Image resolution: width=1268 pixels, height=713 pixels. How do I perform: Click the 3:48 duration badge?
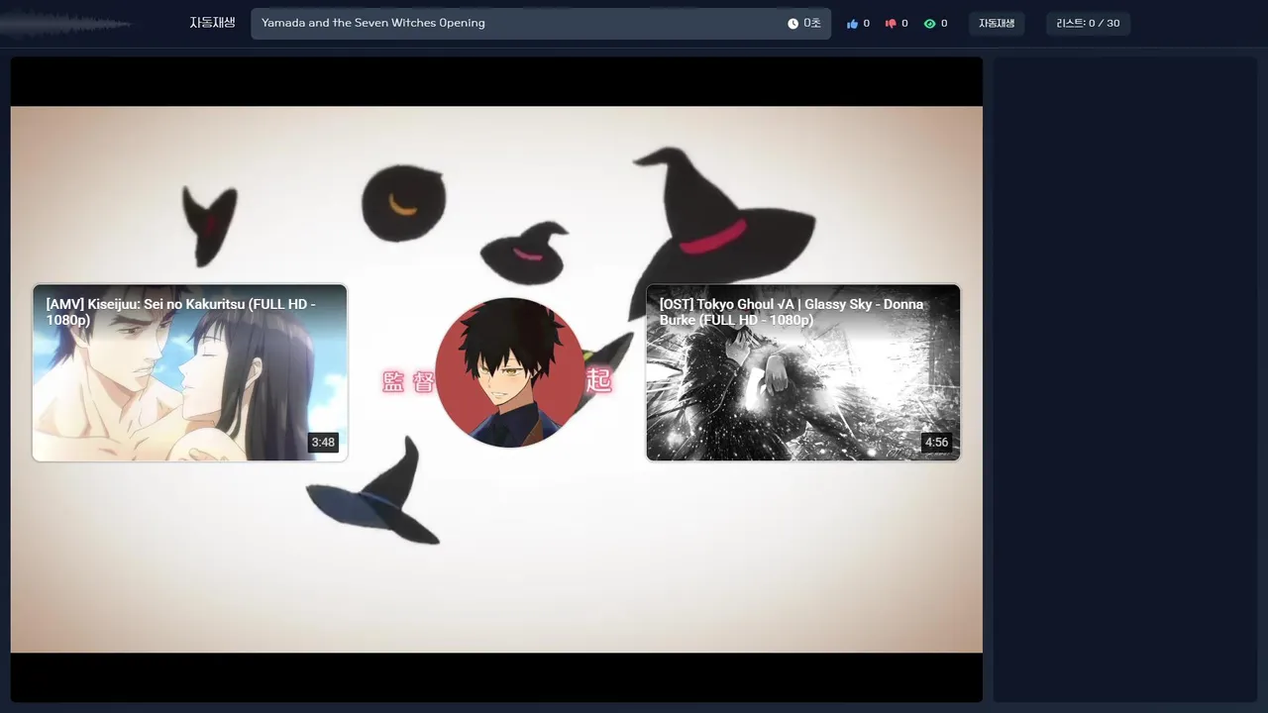pos(323,443)
